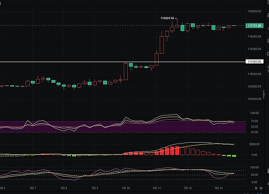269x194 pixels.
Task: Click the green current price tag 117731.08
Action: click(255, 26)
